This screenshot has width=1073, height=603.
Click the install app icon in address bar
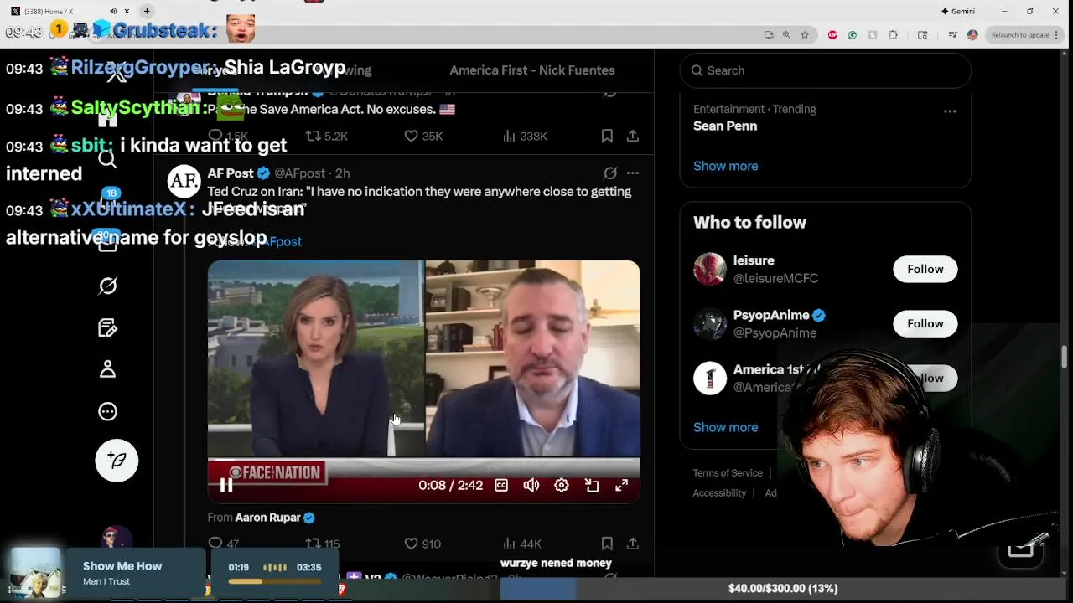point(768,35)
